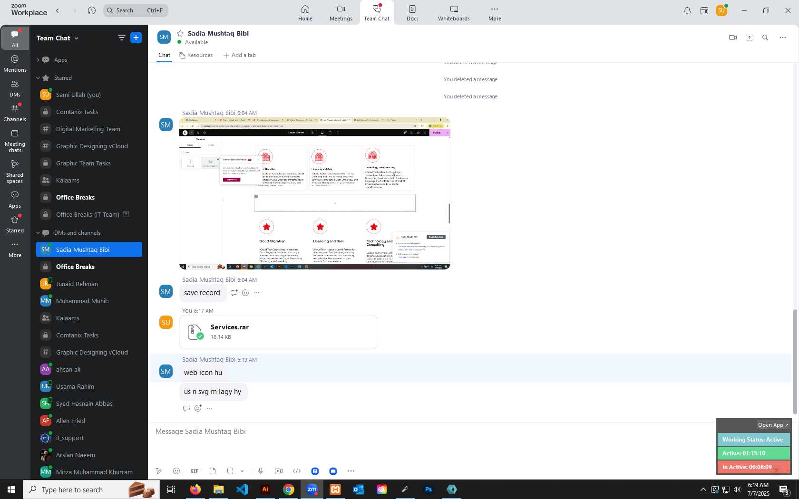Open chat header more options menu

pos(783,38)
